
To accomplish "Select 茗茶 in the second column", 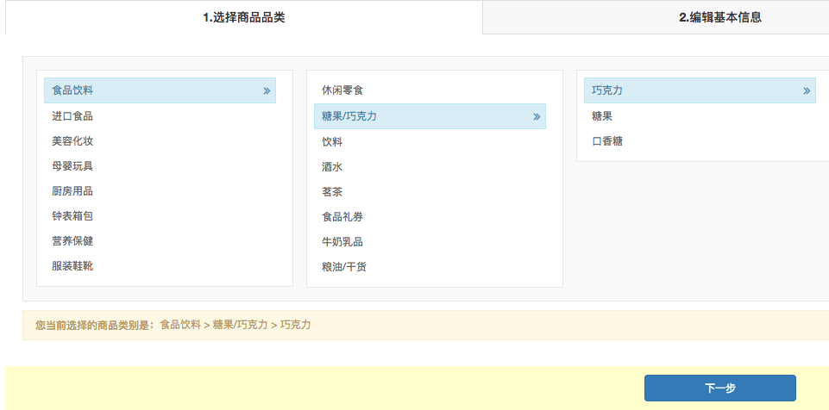I will point(332,192).
